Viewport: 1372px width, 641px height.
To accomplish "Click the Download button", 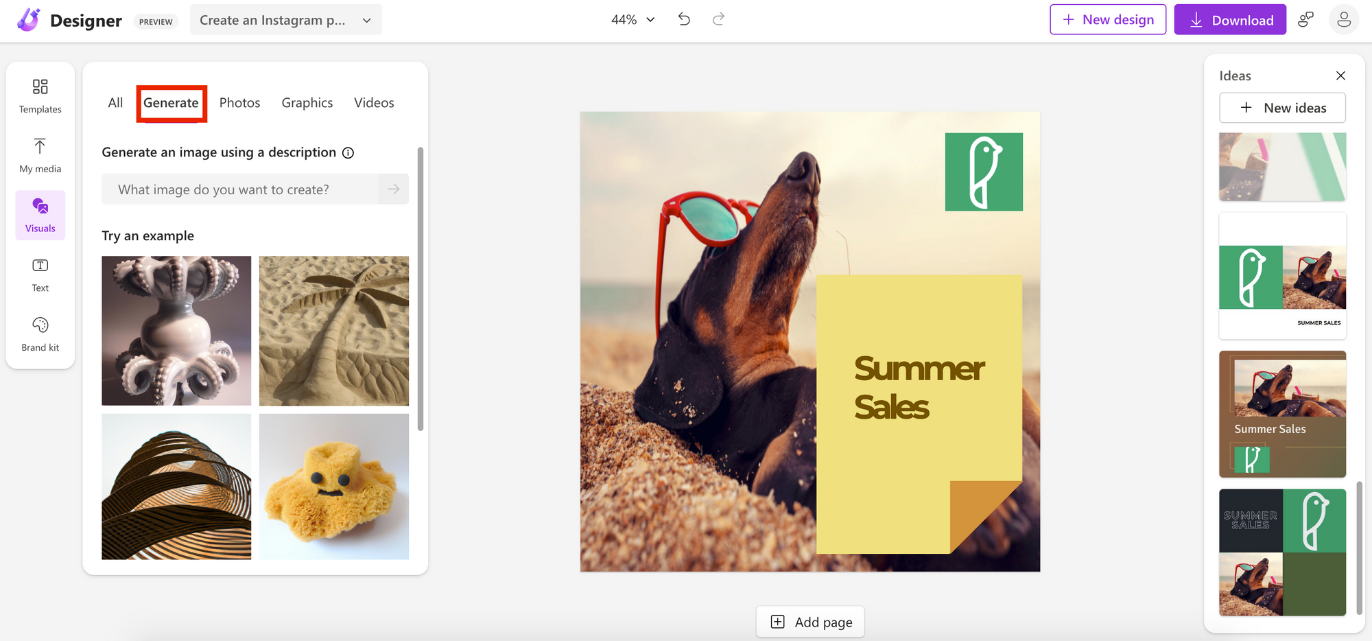I will 1230,20.
